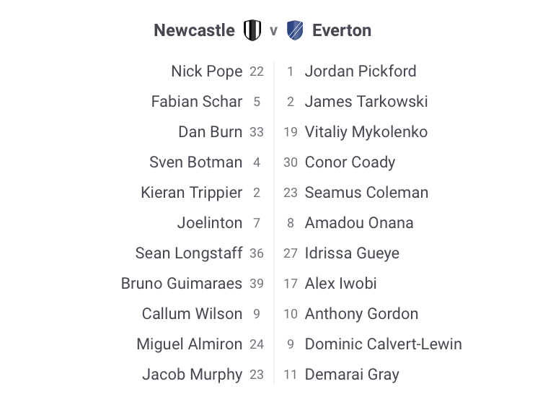Select Kieran Trippier from the lineup
The height and width of the screenshot is (397, 548).
pyautogui.click(x=191, y=193)
